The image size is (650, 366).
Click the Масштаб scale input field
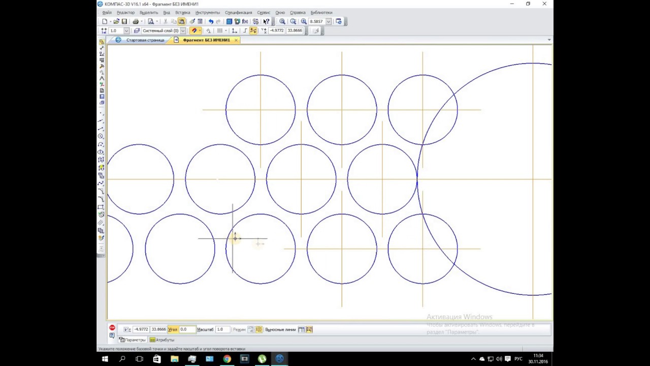222,329
